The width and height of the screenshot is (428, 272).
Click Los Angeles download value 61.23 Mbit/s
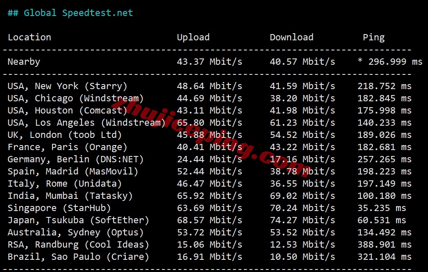(x=302, y=123)
